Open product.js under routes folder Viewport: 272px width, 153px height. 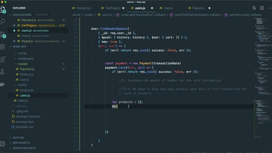coord(38,90)
